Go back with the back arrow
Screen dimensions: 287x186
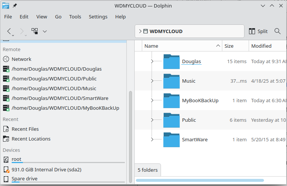[x=9, y=31]
